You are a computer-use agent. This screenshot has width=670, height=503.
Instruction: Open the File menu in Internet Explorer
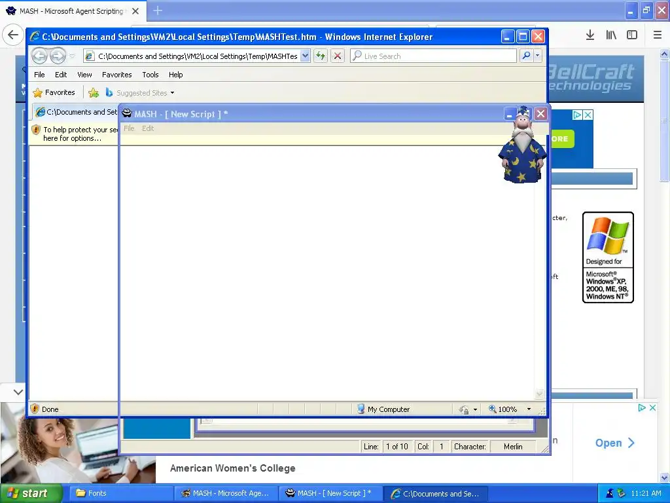[x=39, y=75]
